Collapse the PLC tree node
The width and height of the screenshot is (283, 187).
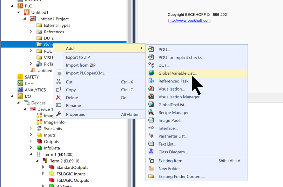tap(12, 6)
